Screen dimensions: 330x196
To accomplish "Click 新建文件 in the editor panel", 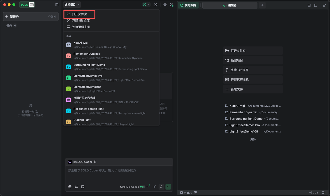I will (253, 89).
